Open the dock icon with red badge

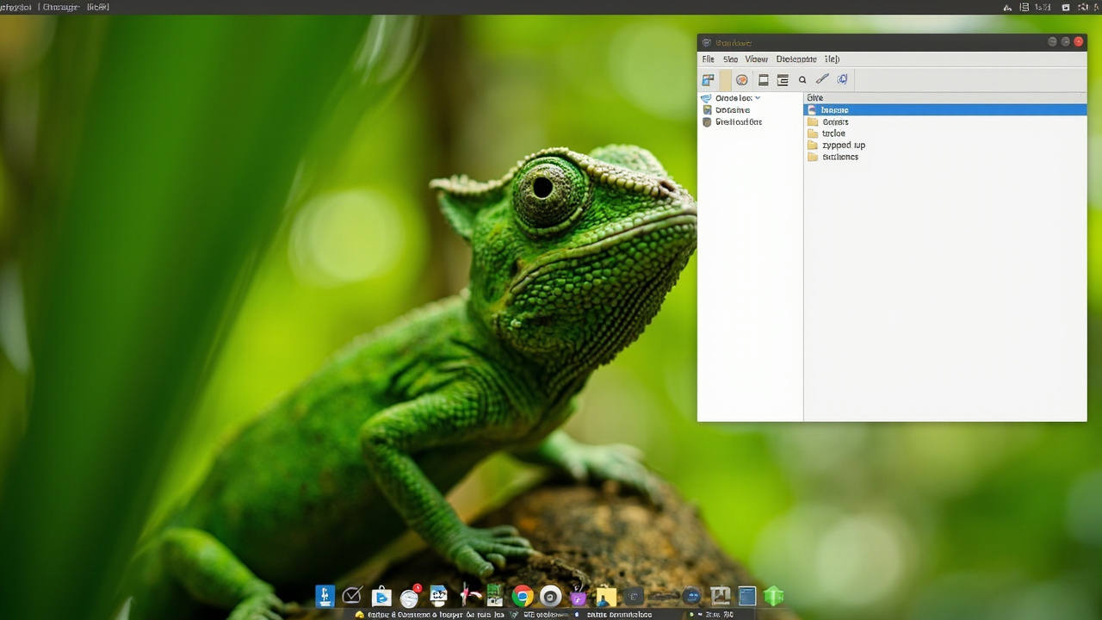410,596
